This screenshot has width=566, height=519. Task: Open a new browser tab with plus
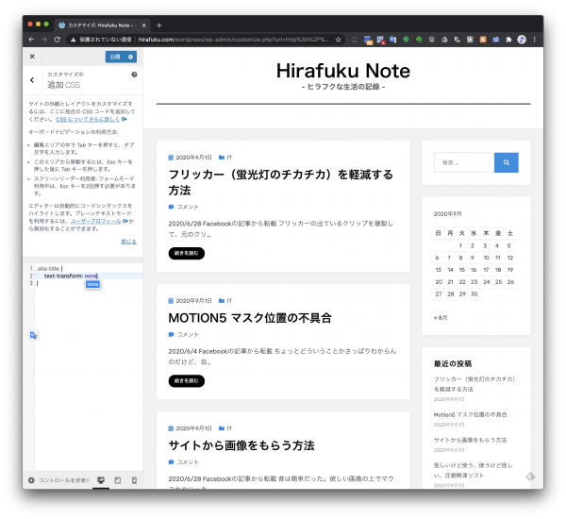pyautogui.click(x=158, y=25)
